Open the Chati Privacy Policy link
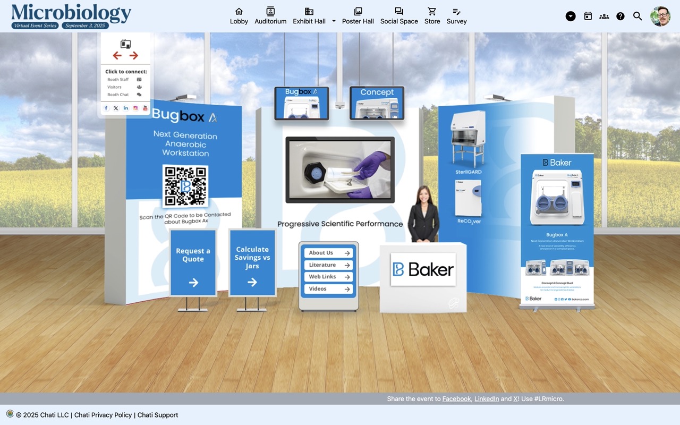This screenshot has width=680, height=425. [103, 415]
